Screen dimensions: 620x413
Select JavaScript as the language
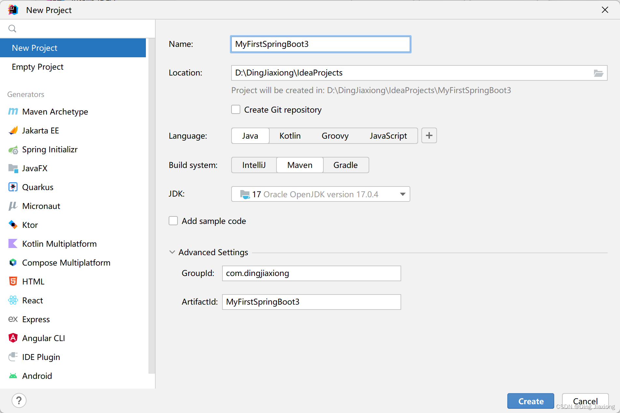(x=388, y=136)
